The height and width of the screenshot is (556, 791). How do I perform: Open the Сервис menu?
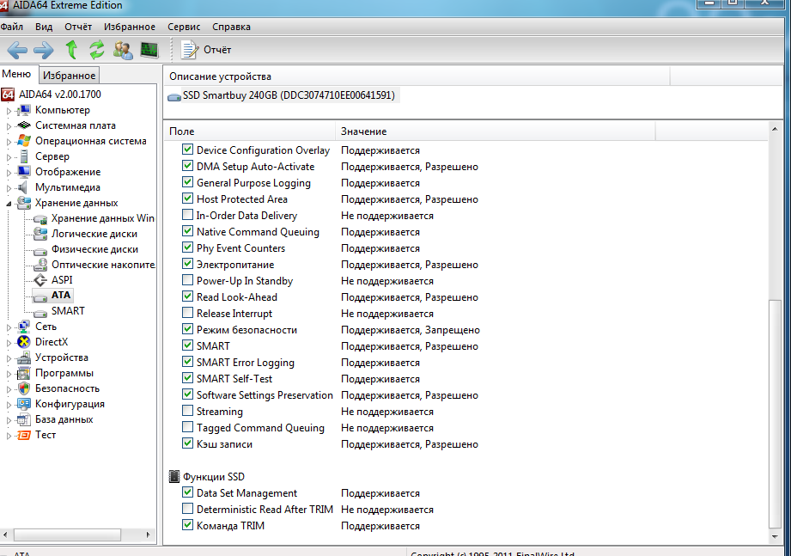pos(184,27)
